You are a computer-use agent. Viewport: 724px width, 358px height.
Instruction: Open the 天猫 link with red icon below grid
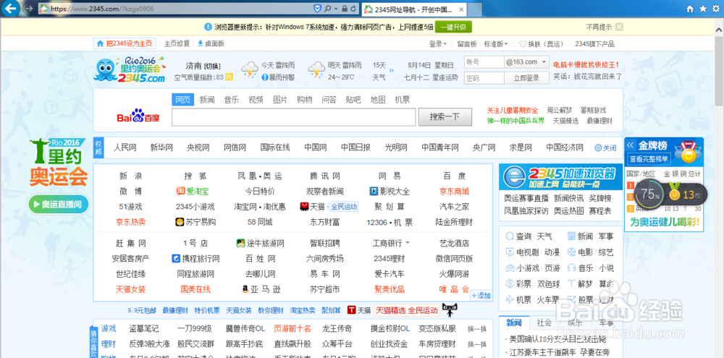coord(359,310)
